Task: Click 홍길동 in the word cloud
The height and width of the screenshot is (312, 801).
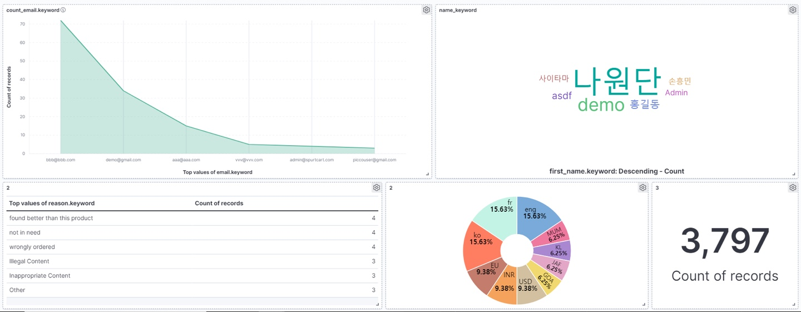Action: pyautogui.click(x=645, y=104)
